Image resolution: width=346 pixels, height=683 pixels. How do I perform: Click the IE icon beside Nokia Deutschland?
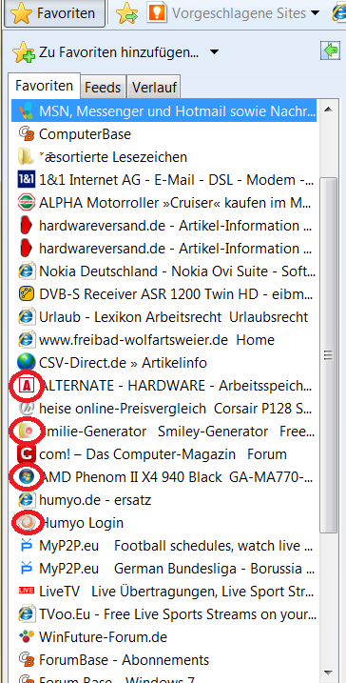27,271
